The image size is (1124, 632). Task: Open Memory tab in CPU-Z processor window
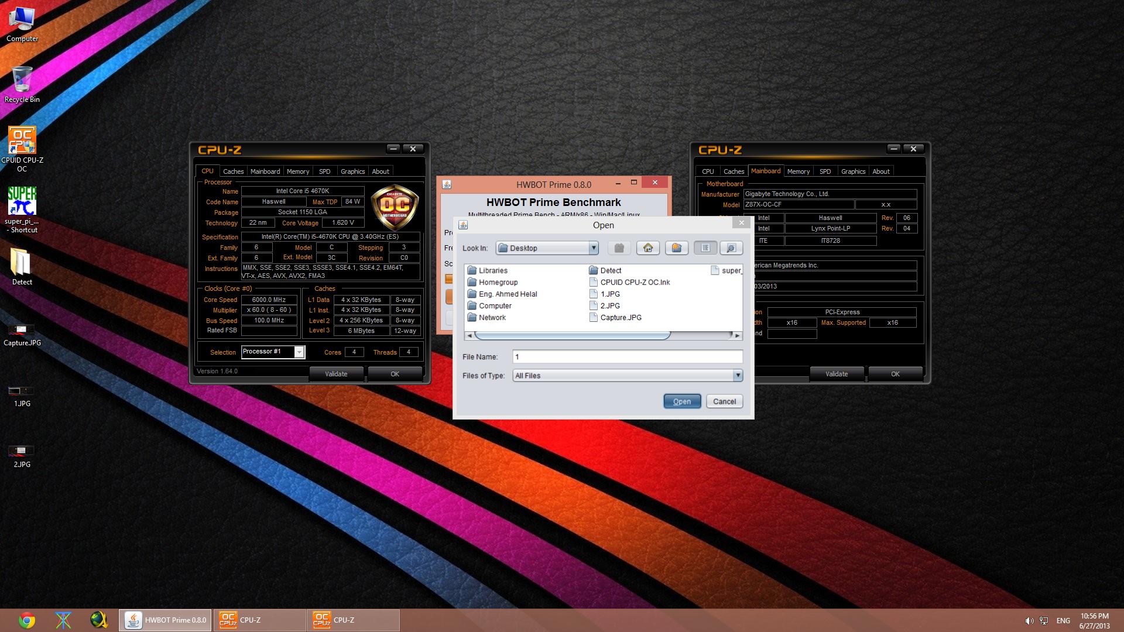pos(298,171)
